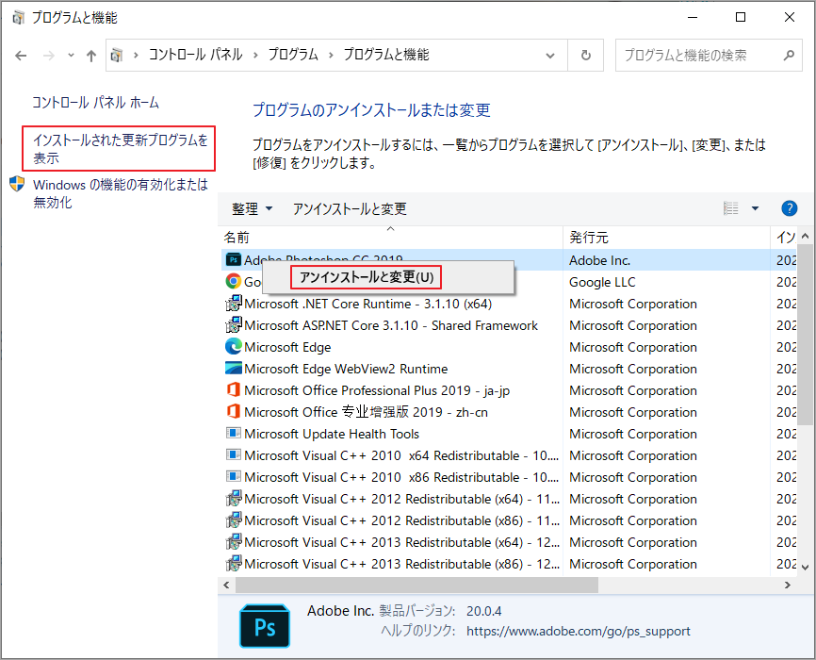Go back with the Back arrow
This screenshot has width=816, height=660.
point(21,56)
